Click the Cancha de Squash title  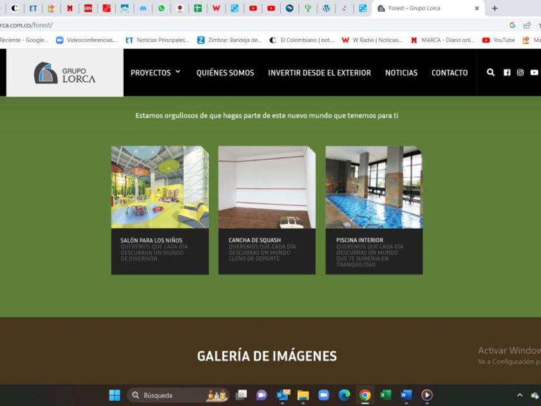pyautogui.click(x=254, y=240)
